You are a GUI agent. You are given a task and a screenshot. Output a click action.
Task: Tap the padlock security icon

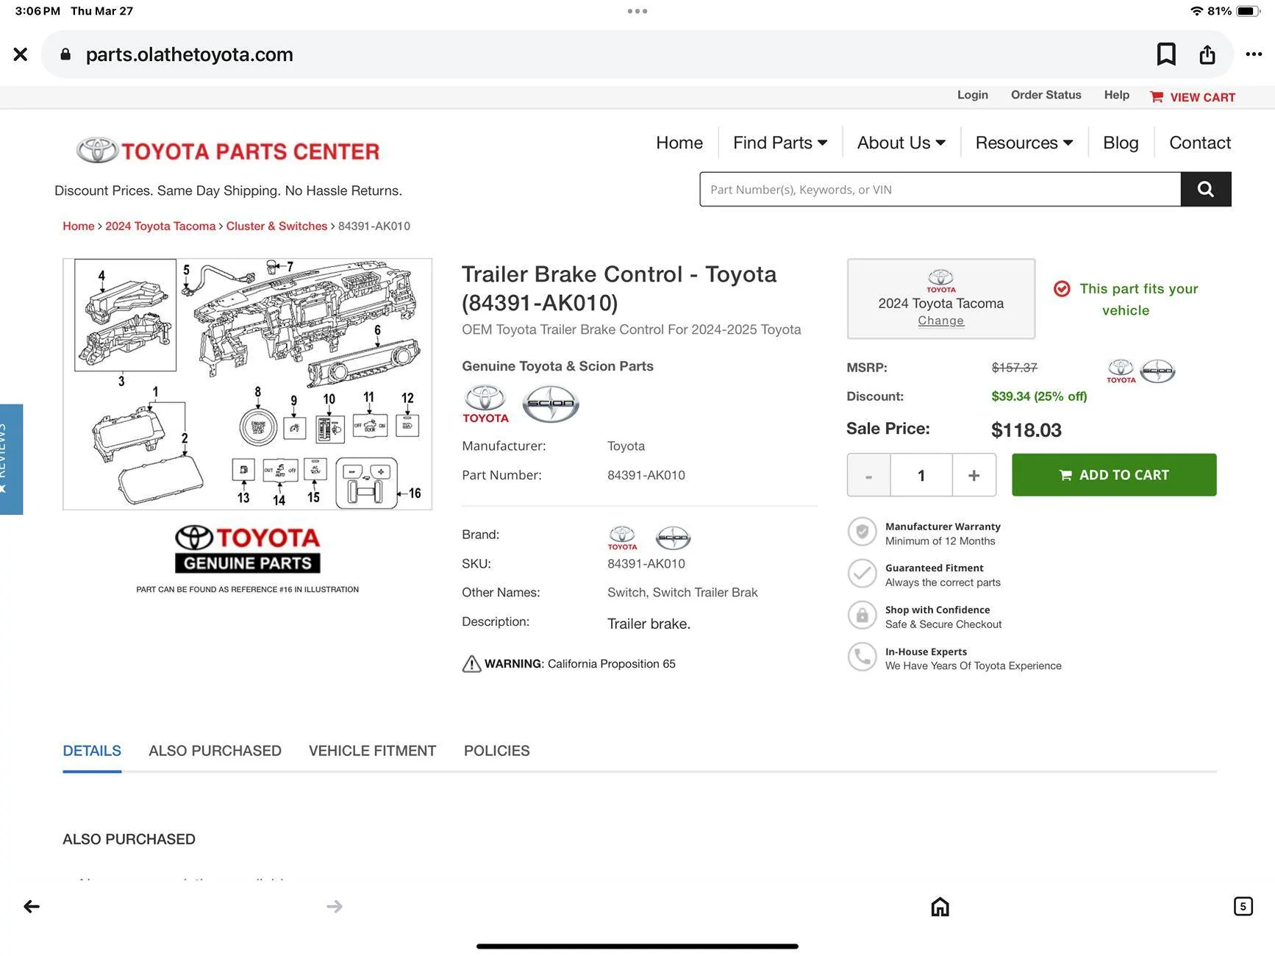[x=65, y=54]
